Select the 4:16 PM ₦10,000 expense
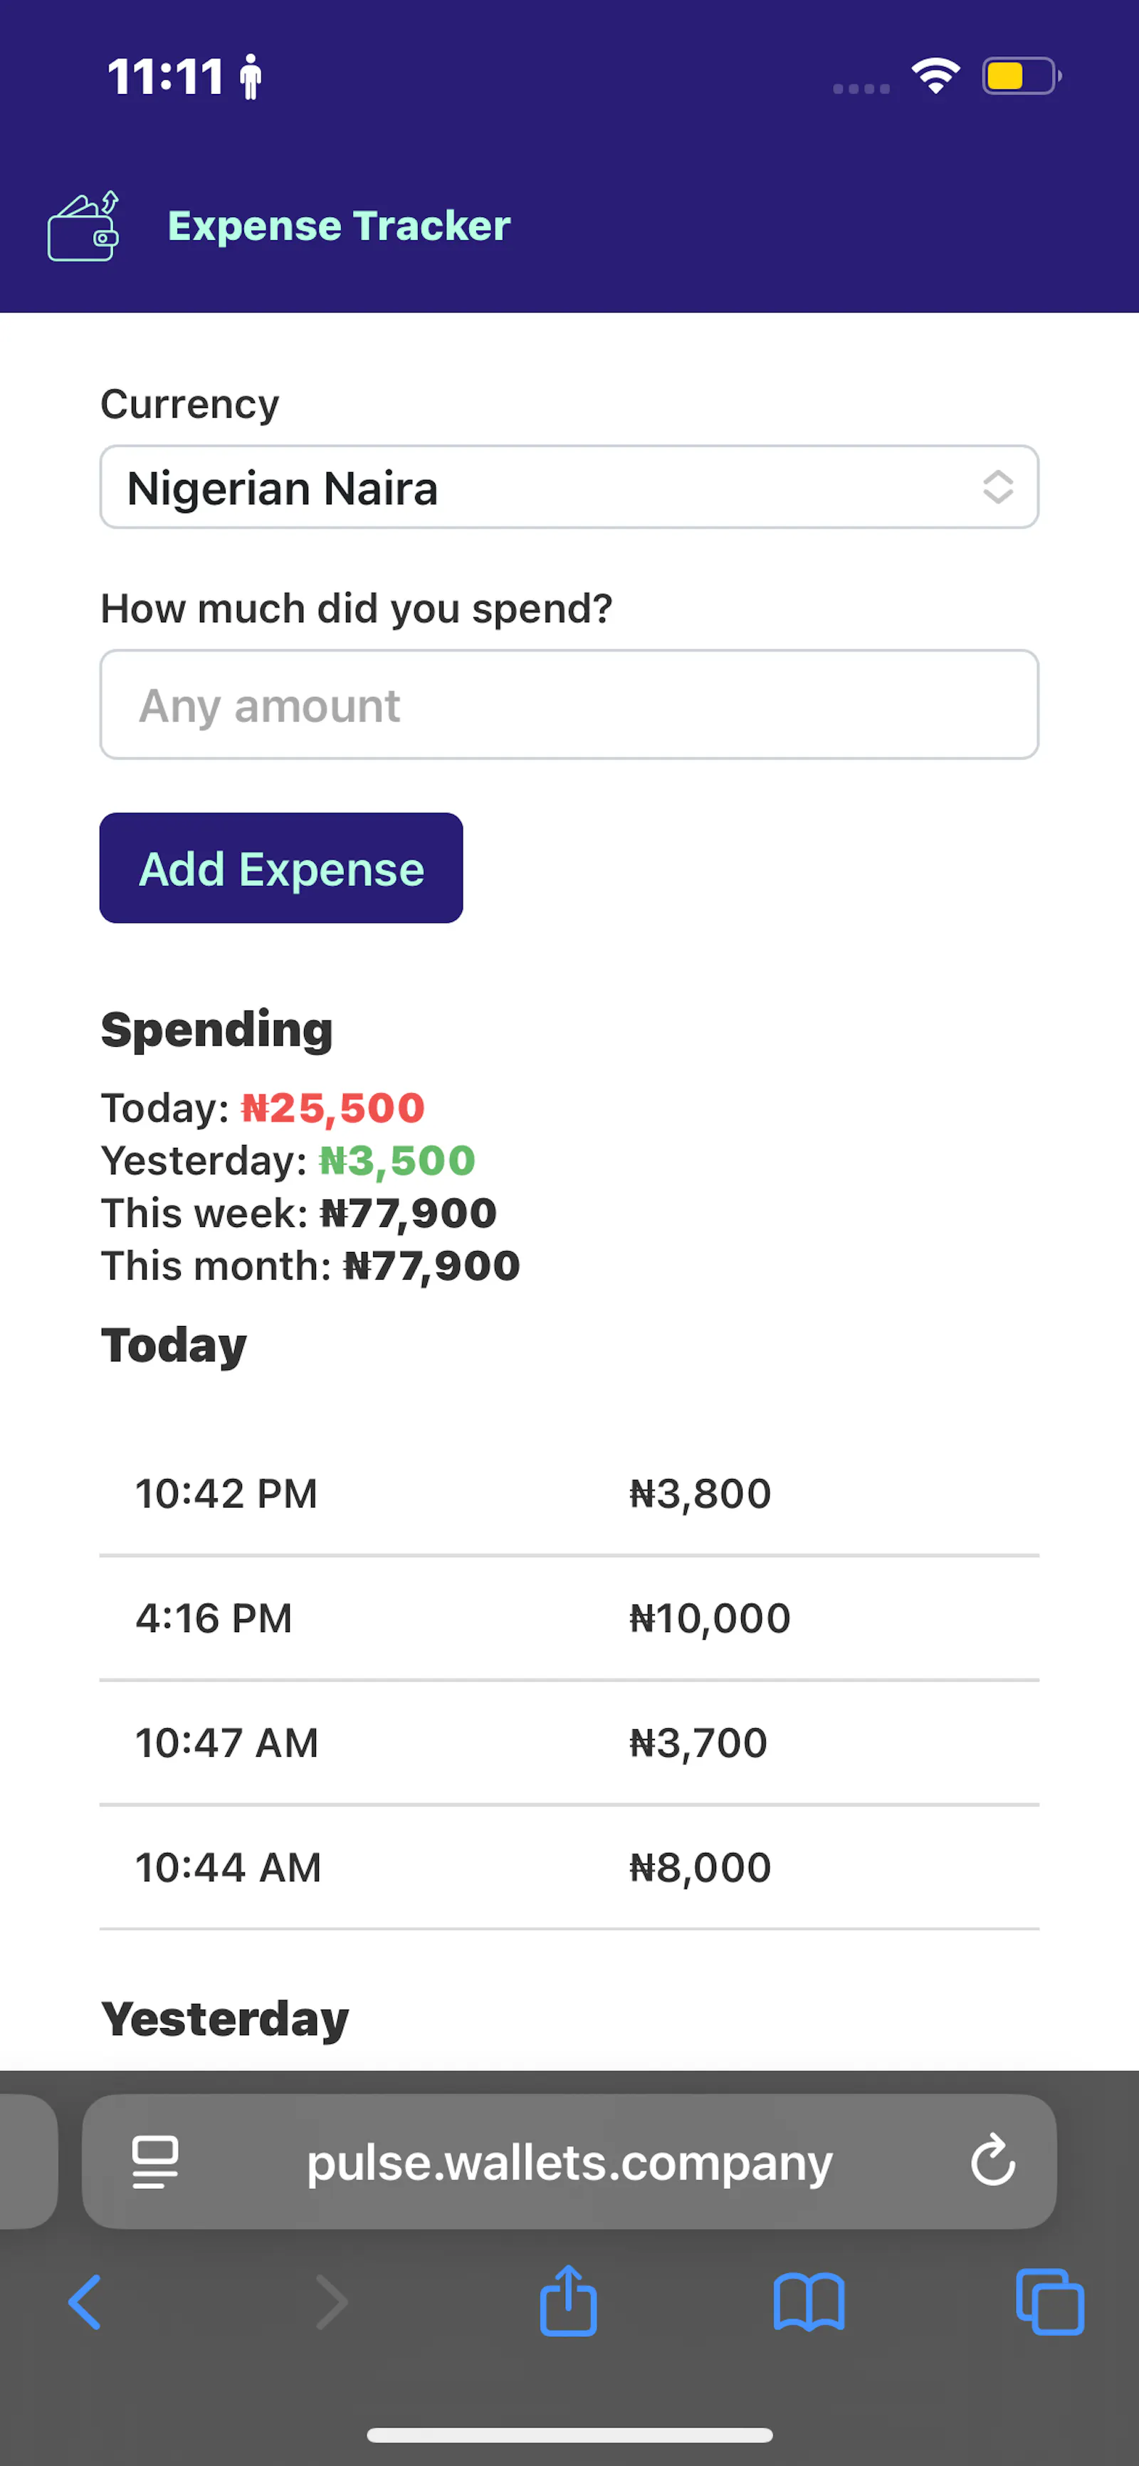This screenshot has height=2466, width=1139. pyautogui.click(x=569, y=1618)
